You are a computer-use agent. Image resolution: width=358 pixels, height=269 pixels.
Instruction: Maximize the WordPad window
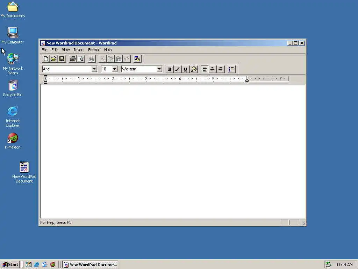(296, 43)
